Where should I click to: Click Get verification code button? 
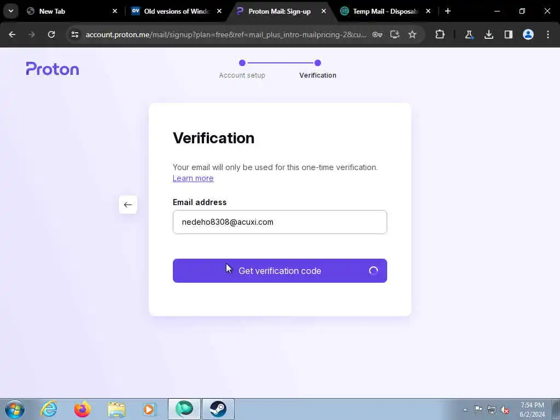[x=280, y=271]
